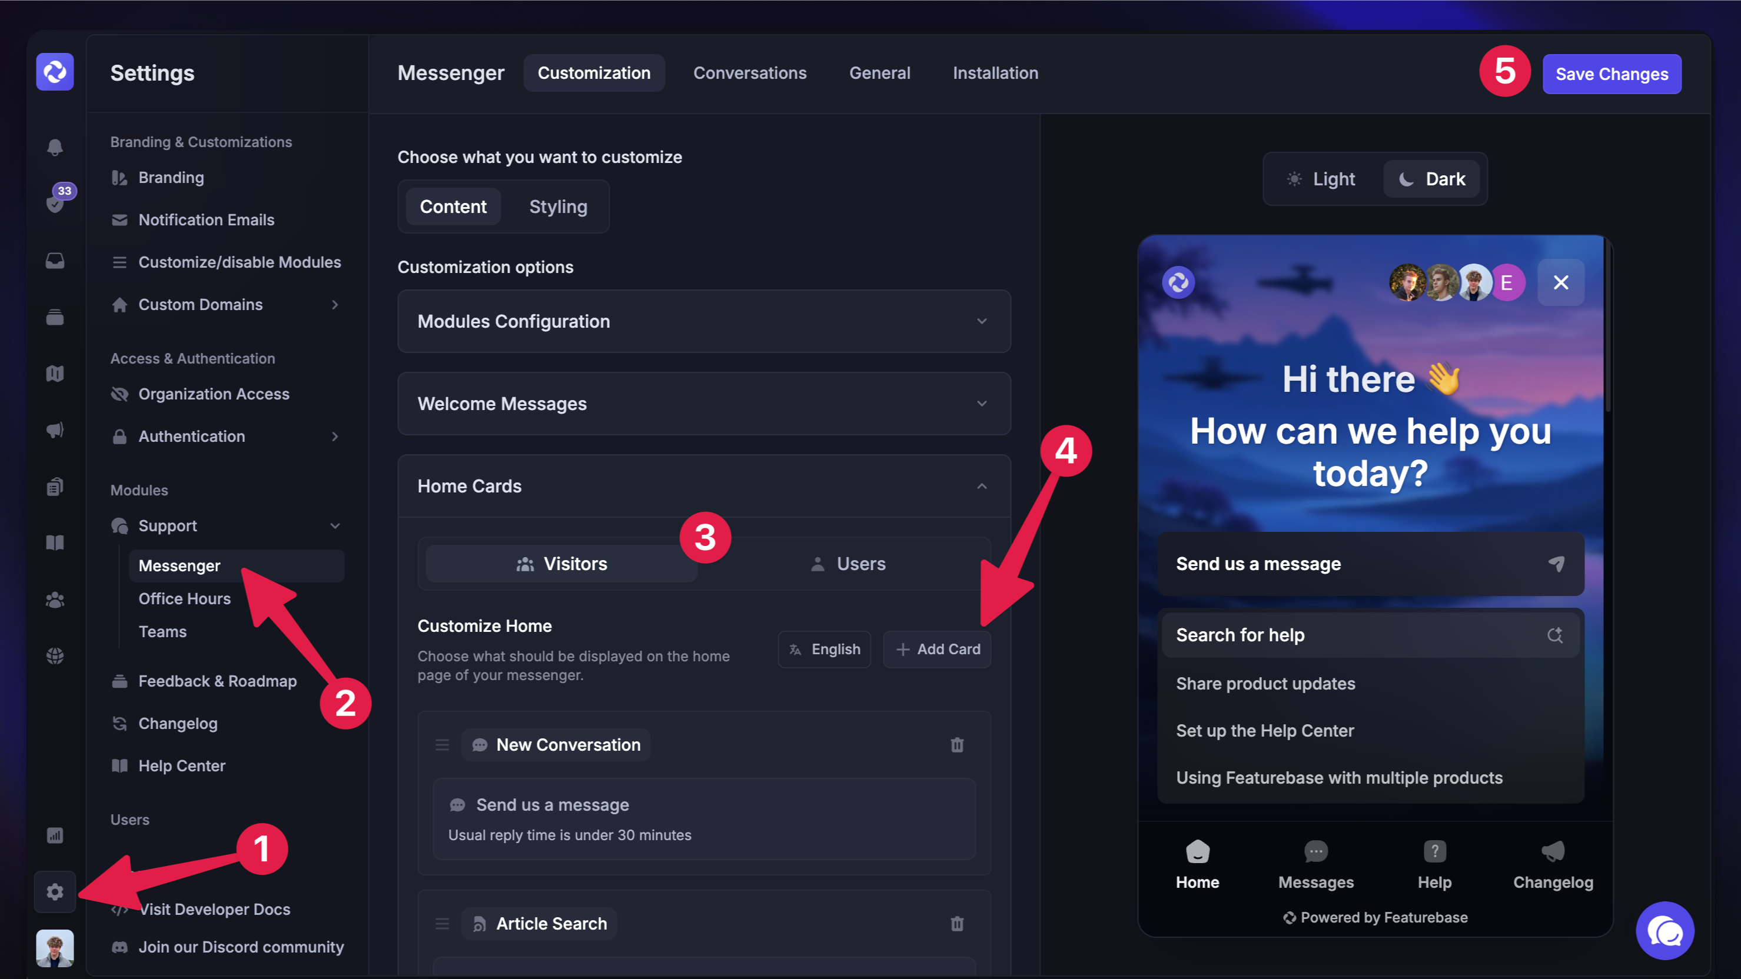Screen dimensions: 1741x979
Task: Click the 'Search for help' field in preview
Action: 1371,635
